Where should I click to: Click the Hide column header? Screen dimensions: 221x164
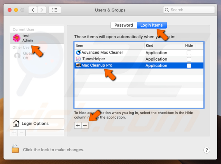coord(189,46)
